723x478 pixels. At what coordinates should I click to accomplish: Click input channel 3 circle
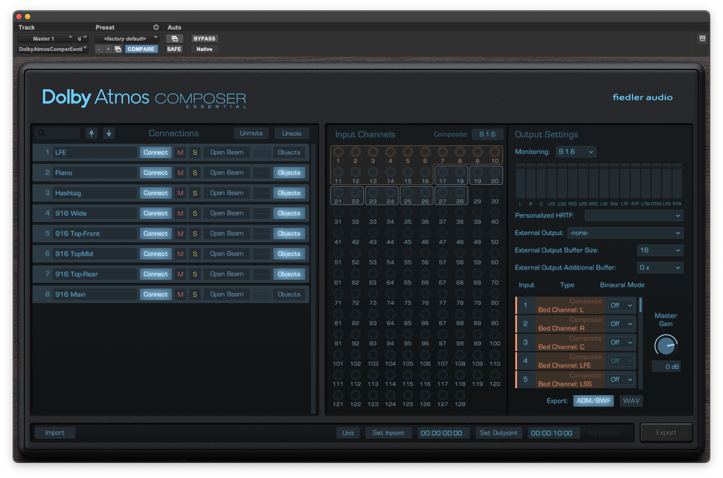point(373,152)
